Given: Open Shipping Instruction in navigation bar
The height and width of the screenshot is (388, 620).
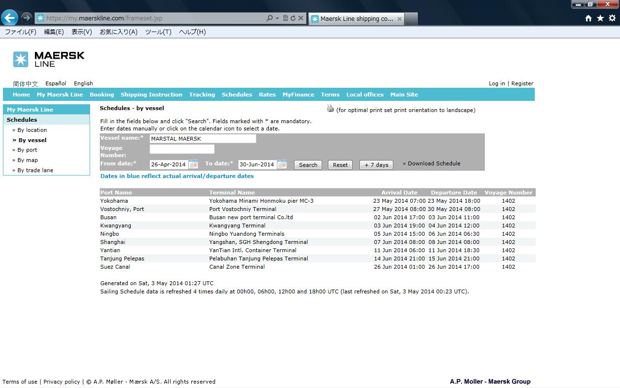Looking at the screenshot, I should (151, 95).
